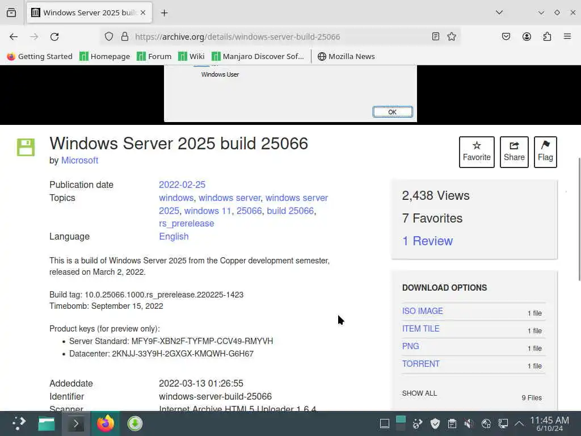Open a new browser tab
The image size is (581, 436).
pyautogui.click(x=164, y=13)
